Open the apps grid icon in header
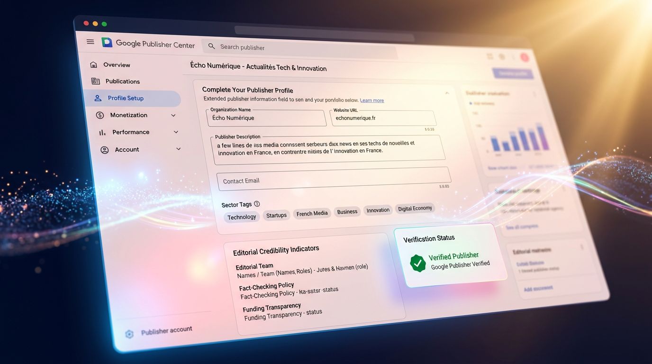The height and width of the screenshot is (364, 652). pos(490,56)
